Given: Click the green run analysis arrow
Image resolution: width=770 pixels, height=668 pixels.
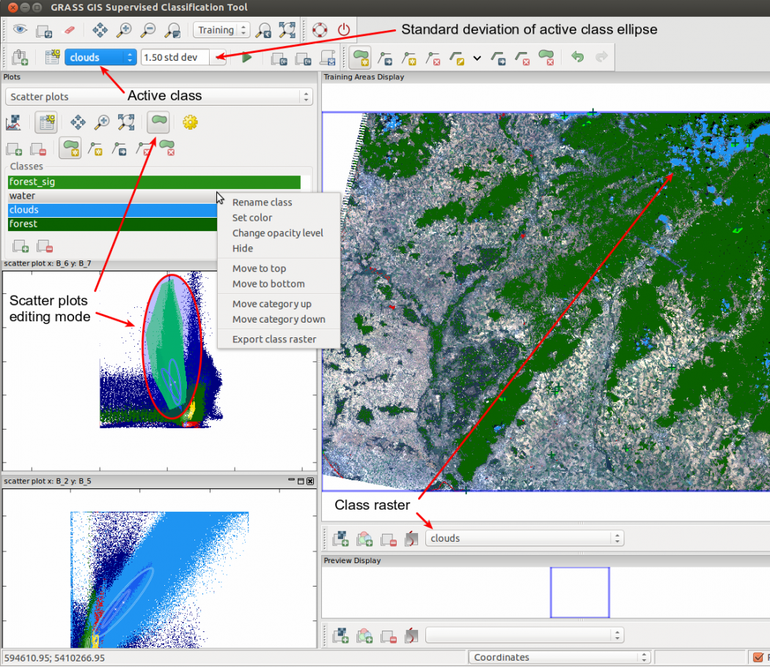Looking at the screenshot, I should tap(246, 57).
